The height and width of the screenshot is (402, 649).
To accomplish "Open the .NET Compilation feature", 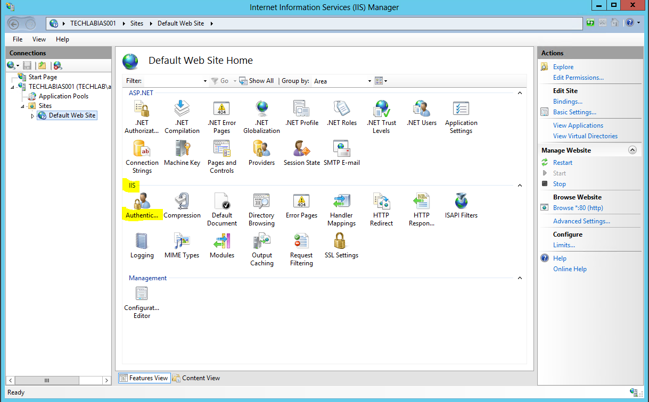I will pos(182,117).
